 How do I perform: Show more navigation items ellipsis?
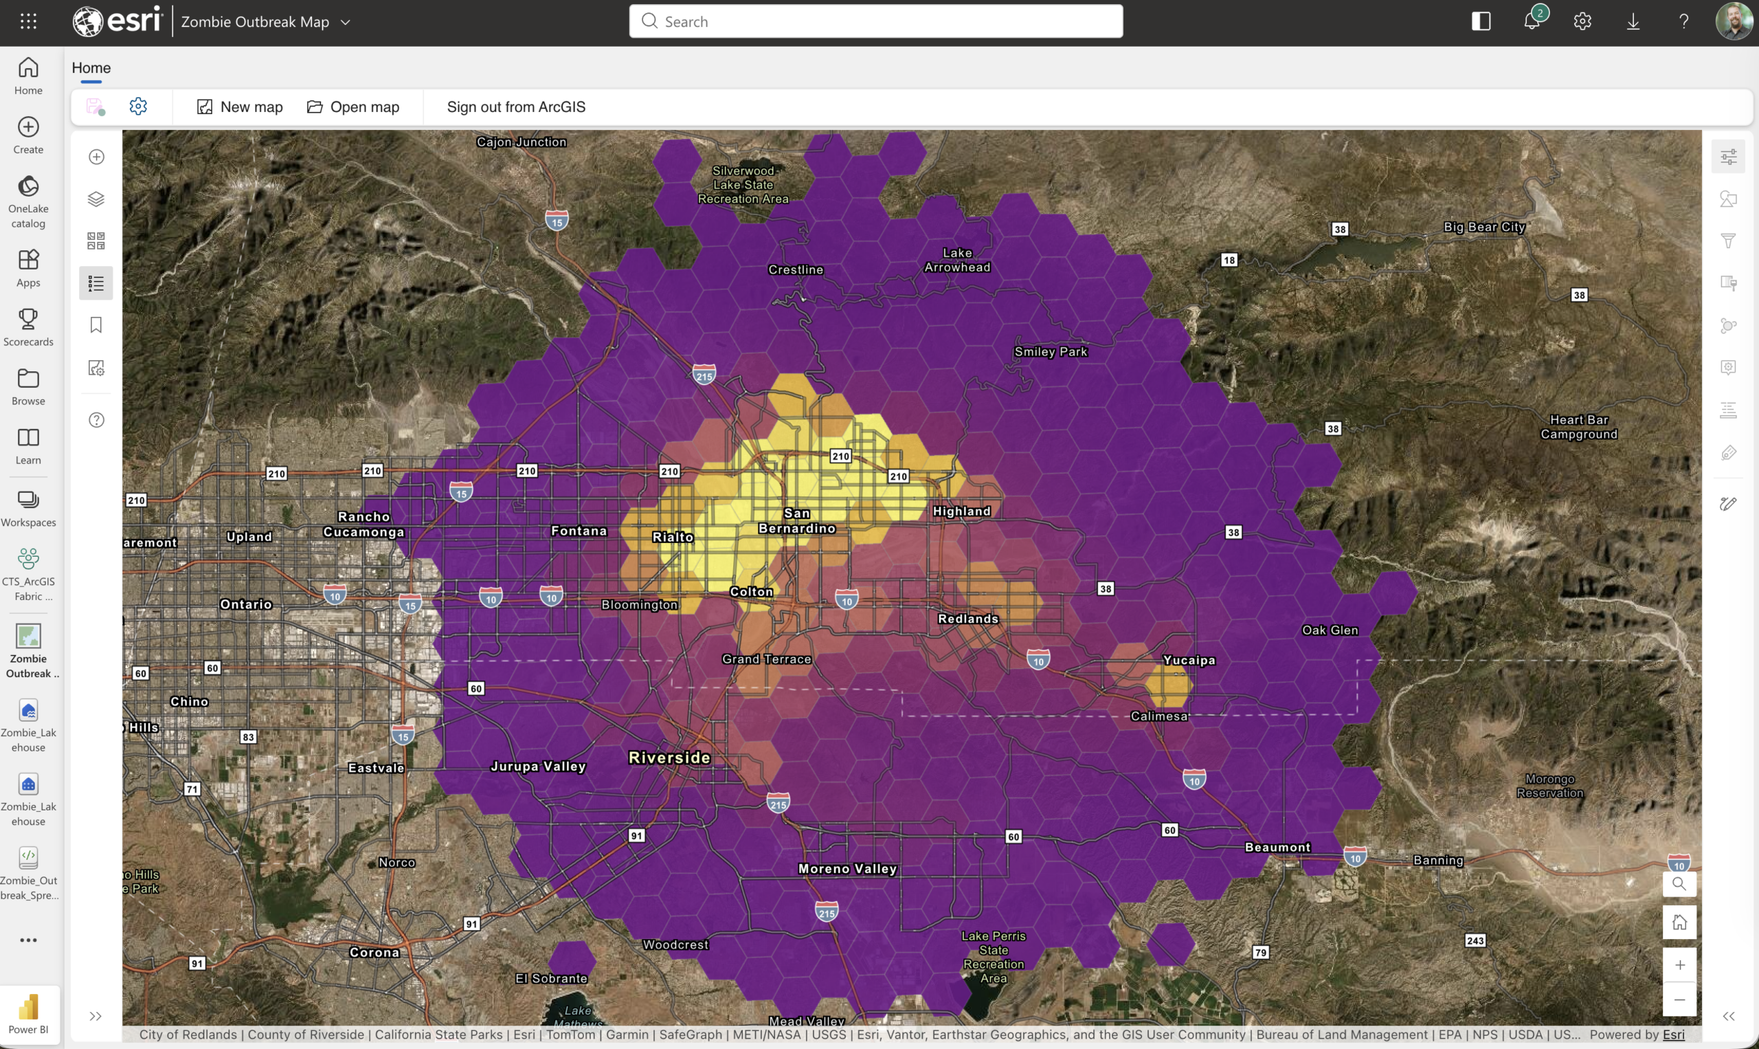tap(28, 940)
